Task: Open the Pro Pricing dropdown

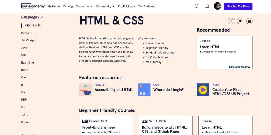Action: 127,6
